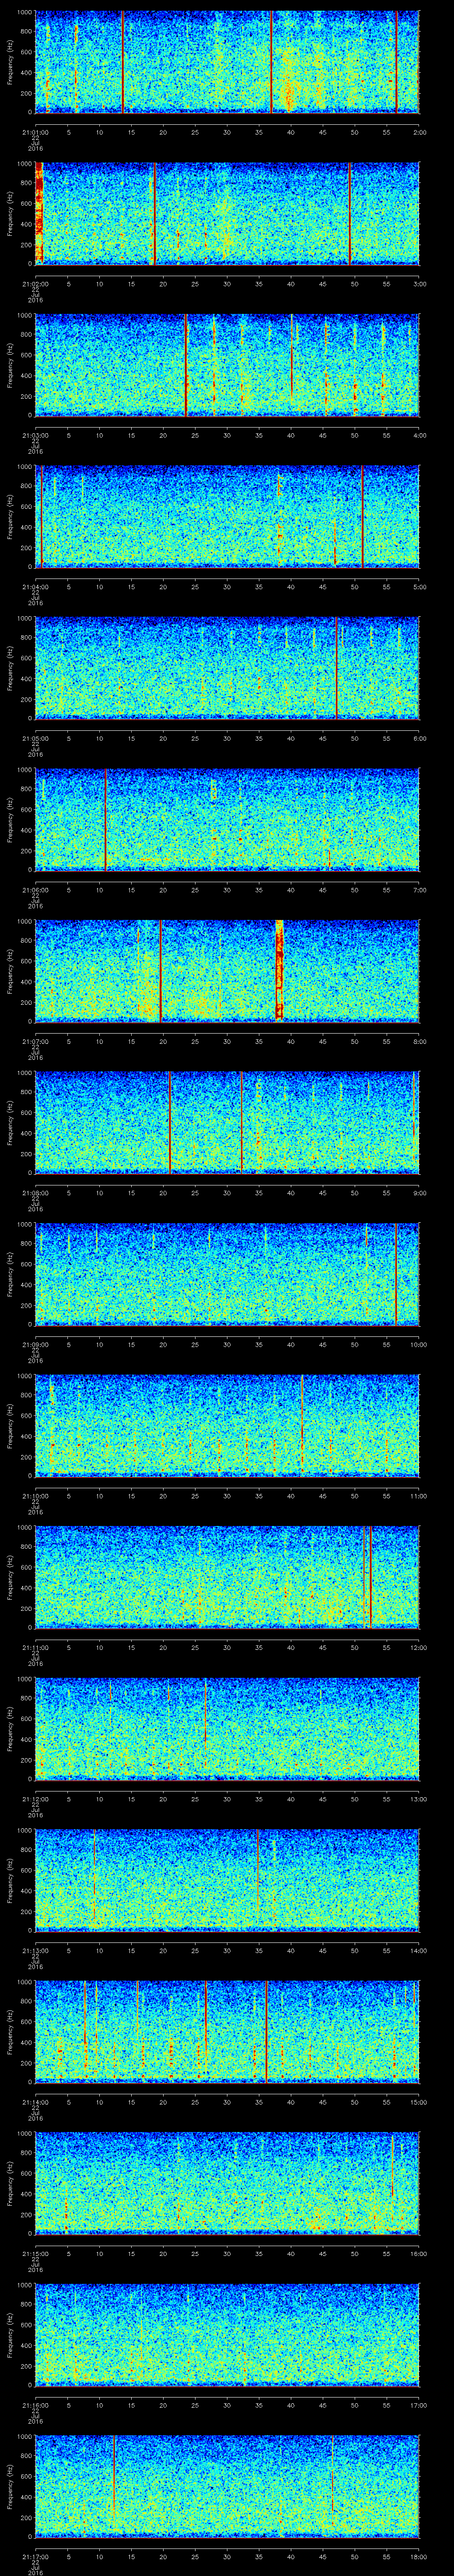
Task: Open the spectrogram panel starting at 21:12:00
Action: (227, 1729)
